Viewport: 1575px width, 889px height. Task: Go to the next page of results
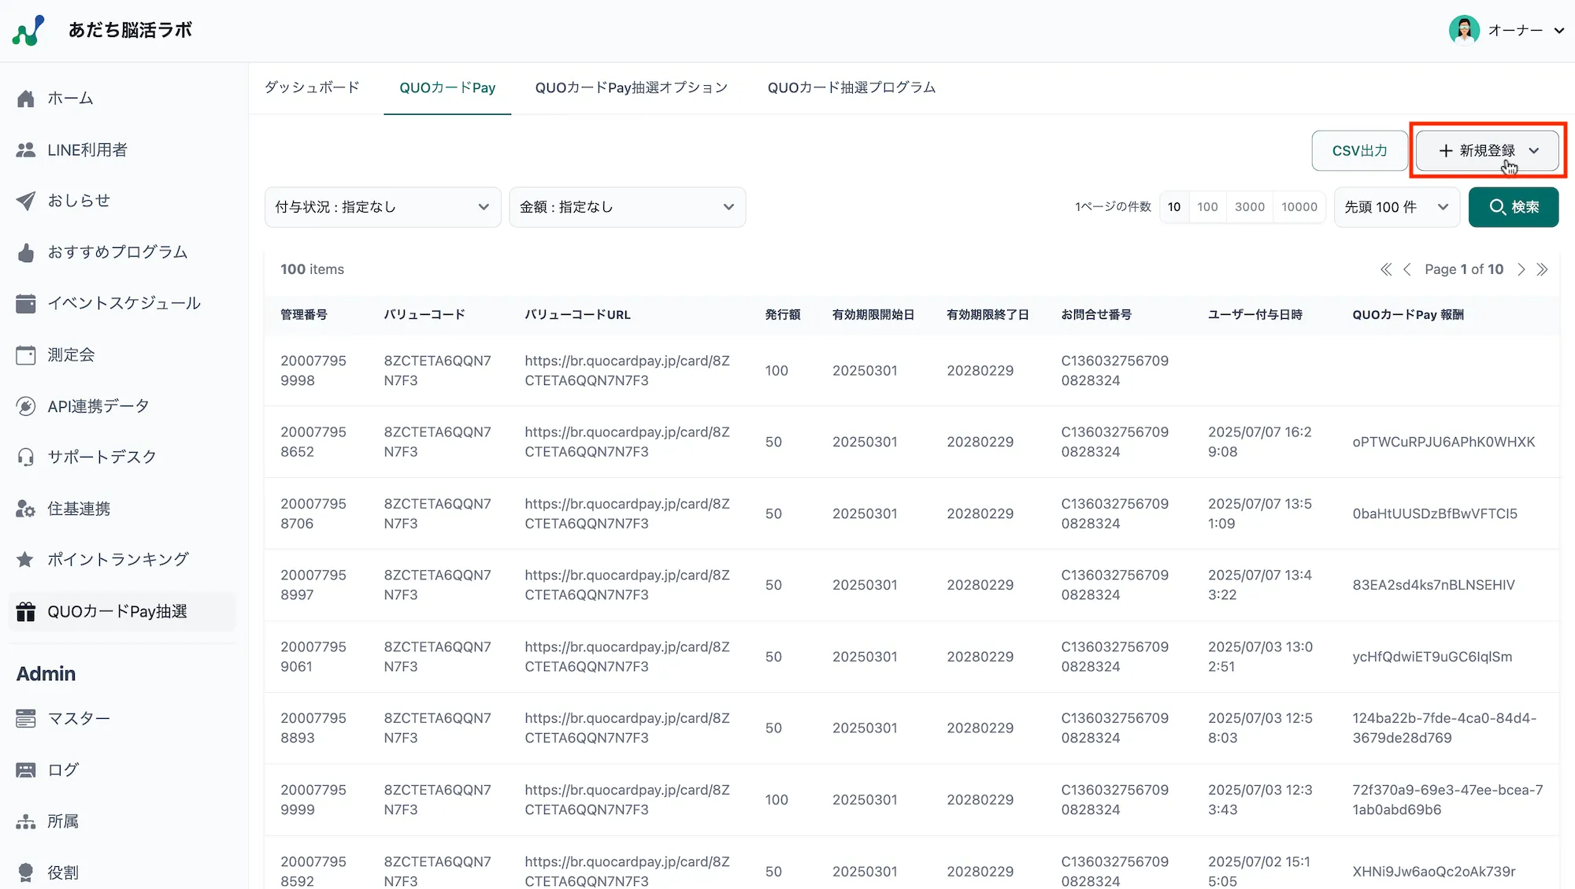[x=1521, y=269]
